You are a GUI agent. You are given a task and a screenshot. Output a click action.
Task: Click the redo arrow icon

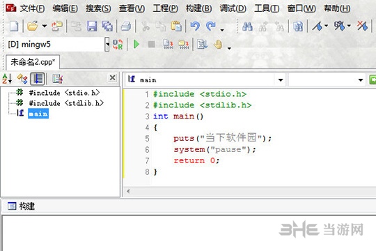[211, 26]
